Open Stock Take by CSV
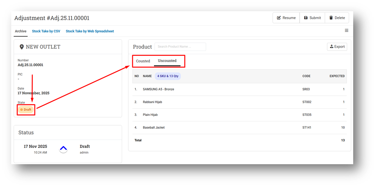The image size is (376, 187). pos(46,31)
